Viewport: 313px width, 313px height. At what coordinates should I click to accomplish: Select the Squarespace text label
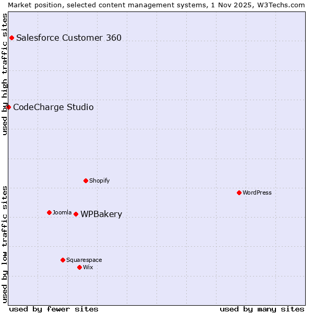pyautogui.click(x=84, y=260)
